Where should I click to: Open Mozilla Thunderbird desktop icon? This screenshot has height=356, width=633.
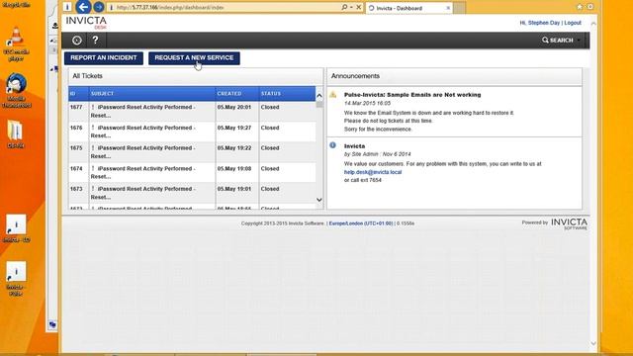[16, 91]
